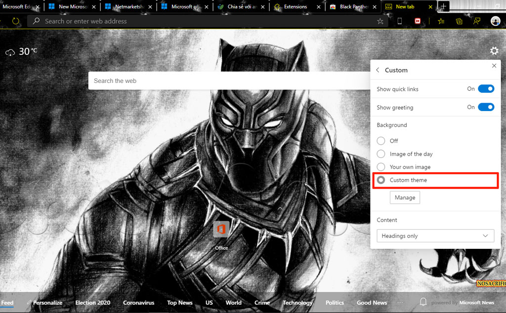Close the Custom settings panel

tap(494, 66)
